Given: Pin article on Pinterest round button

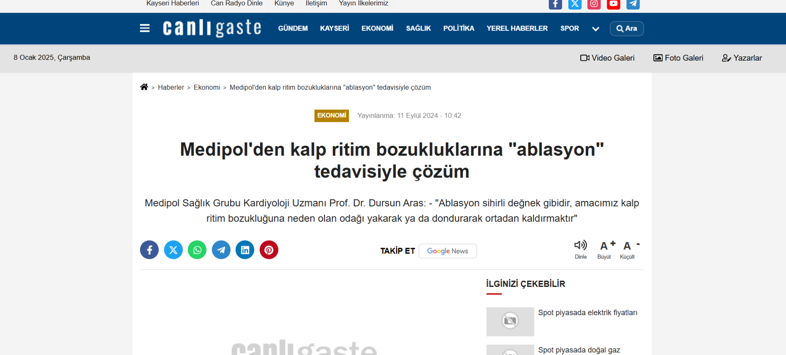Looking at the screenshot, I should pyautogui.click(x=269, y=250).
